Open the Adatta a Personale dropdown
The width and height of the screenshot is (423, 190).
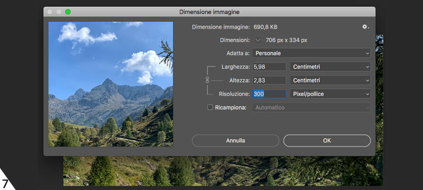pyautogui.click(x=311, y=53)
